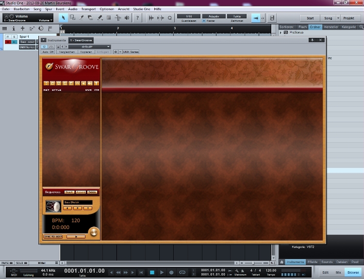Viewport: 364px width, 279px height.
Task: Click the Bass Dholak drum thumbnail
Action: (x=53, y=206)
